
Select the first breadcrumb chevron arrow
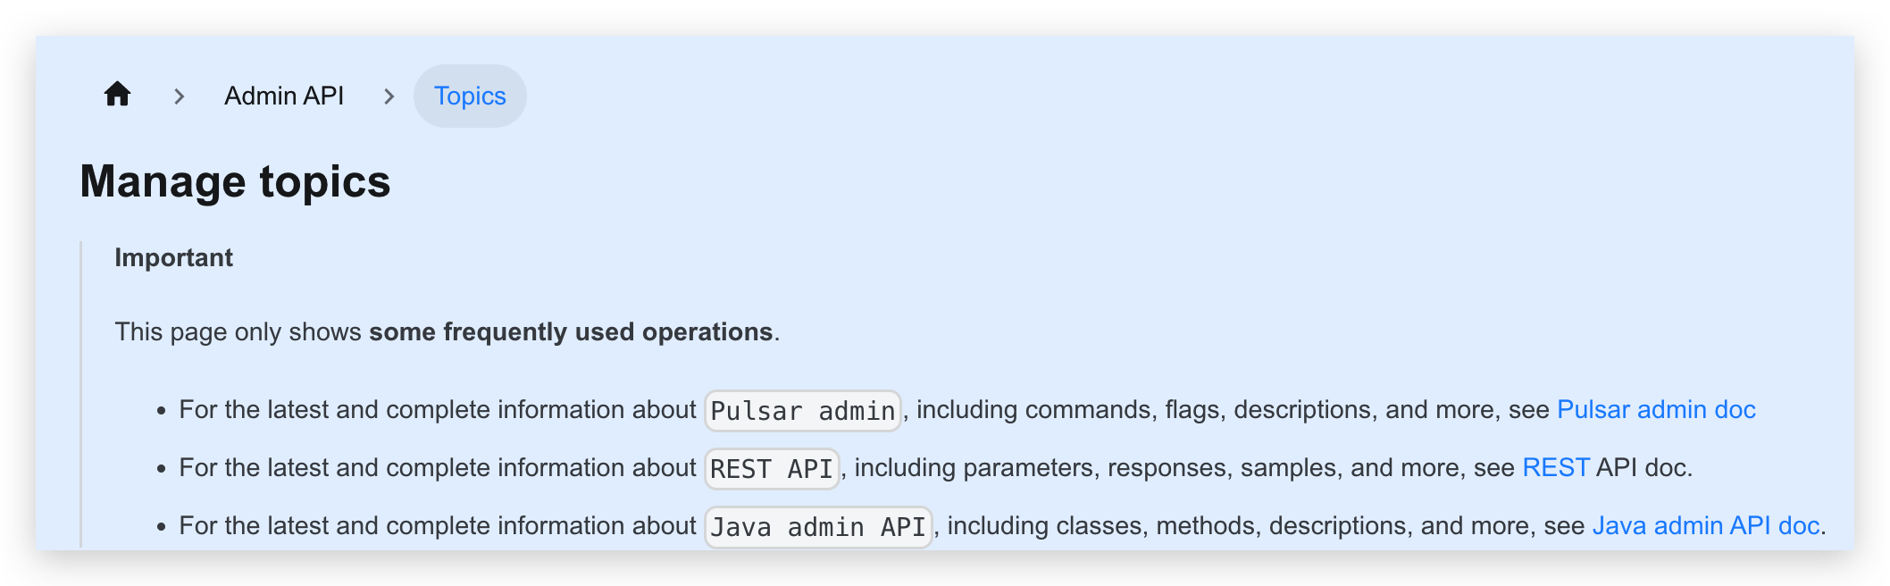[180, 96]
